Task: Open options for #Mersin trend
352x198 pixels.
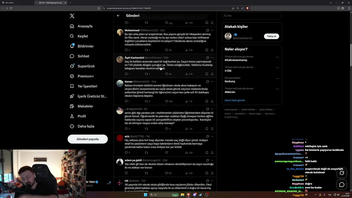Action: coord(277,89)
